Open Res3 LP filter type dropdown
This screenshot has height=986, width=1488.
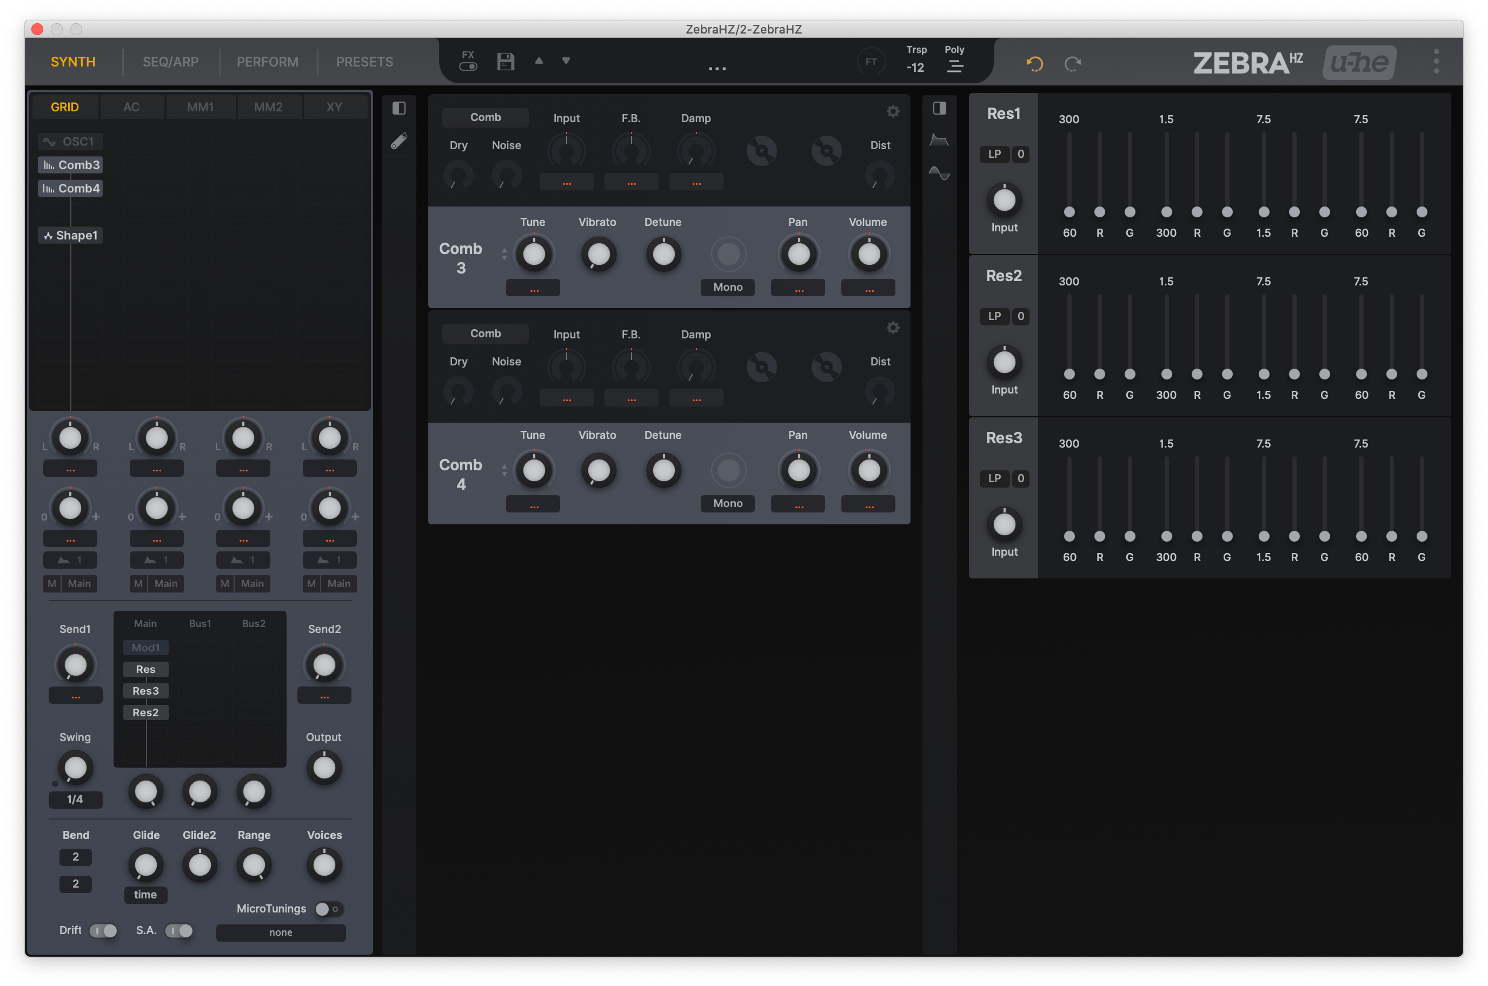(x=994, y=478)
